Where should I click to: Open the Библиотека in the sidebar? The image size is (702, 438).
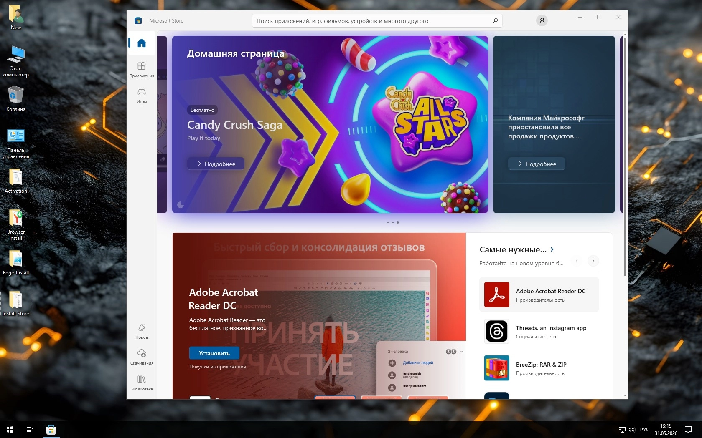click(x=142, y=383)
